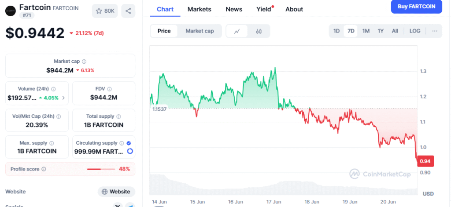Add Fartcoin to watchlist with star button
This screenshot has height=207, width=451.
pyautogui.click(x=105, y=11)
